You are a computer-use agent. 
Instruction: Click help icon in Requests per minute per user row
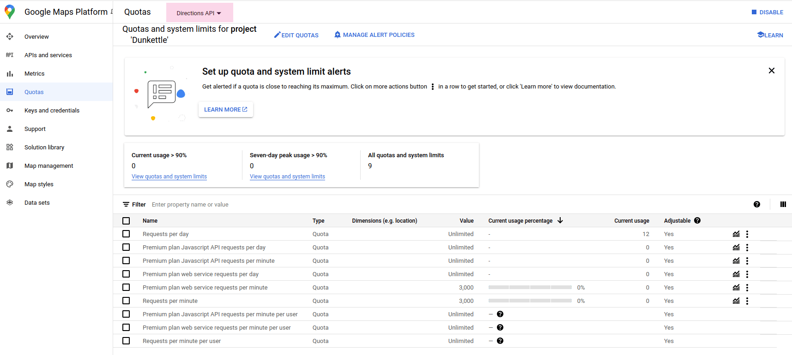[x=500, y=341]
